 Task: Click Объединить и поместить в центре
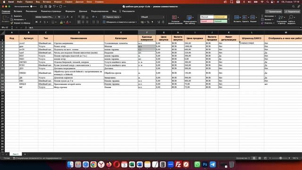point(119,22)
